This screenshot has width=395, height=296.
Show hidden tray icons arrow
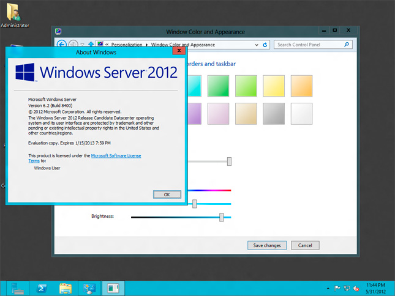[x=328, y=289]
